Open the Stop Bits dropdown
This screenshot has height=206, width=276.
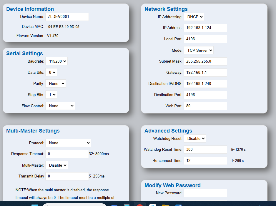[x=51, y=95]
